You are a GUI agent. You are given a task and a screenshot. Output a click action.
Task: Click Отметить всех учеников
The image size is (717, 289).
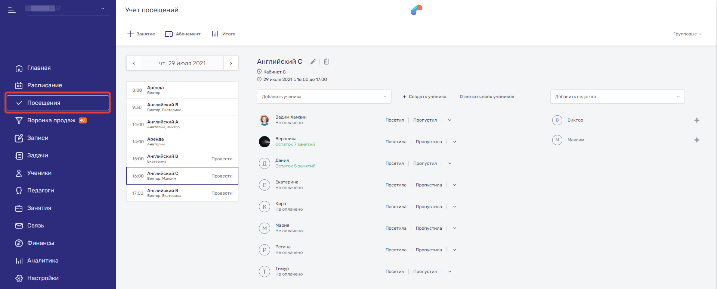[x=487, y=97]
